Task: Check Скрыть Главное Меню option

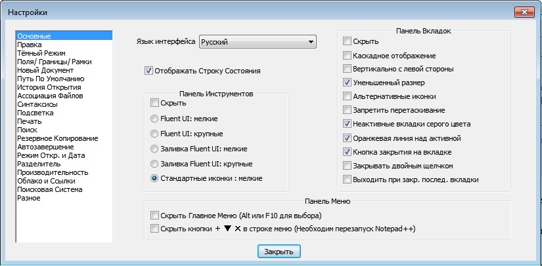Action: 155,215
